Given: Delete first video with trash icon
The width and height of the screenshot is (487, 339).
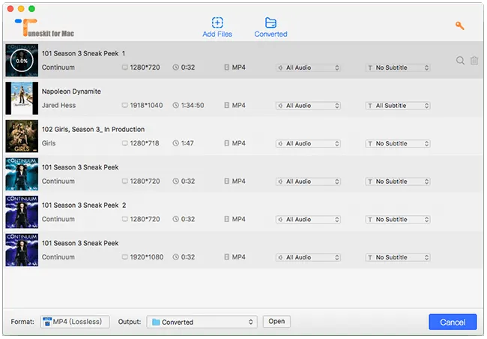Looking at the screenshot, I should tap(474, 61).
